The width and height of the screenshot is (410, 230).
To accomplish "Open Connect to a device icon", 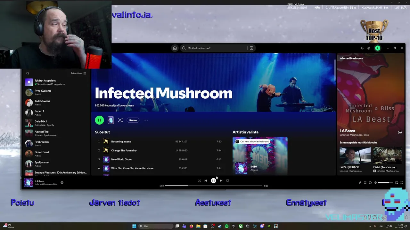I will pos(370,183).
